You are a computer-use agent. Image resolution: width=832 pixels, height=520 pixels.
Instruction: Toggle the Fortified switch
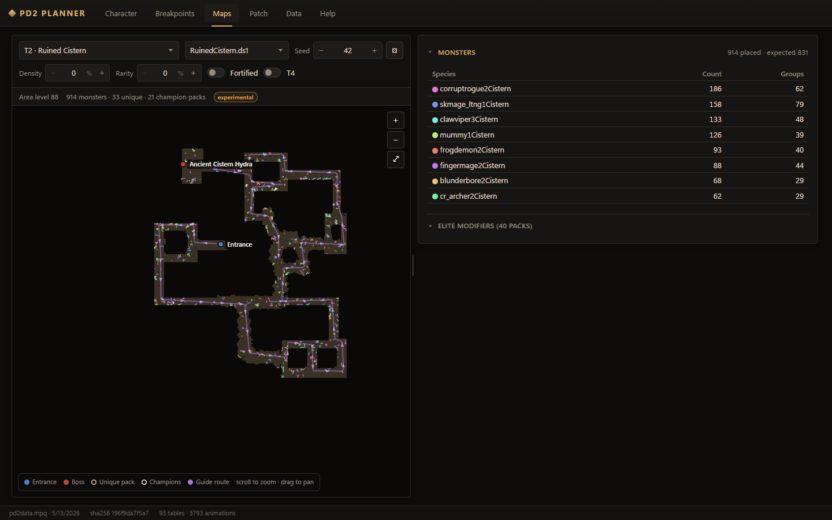click(216, 73)
